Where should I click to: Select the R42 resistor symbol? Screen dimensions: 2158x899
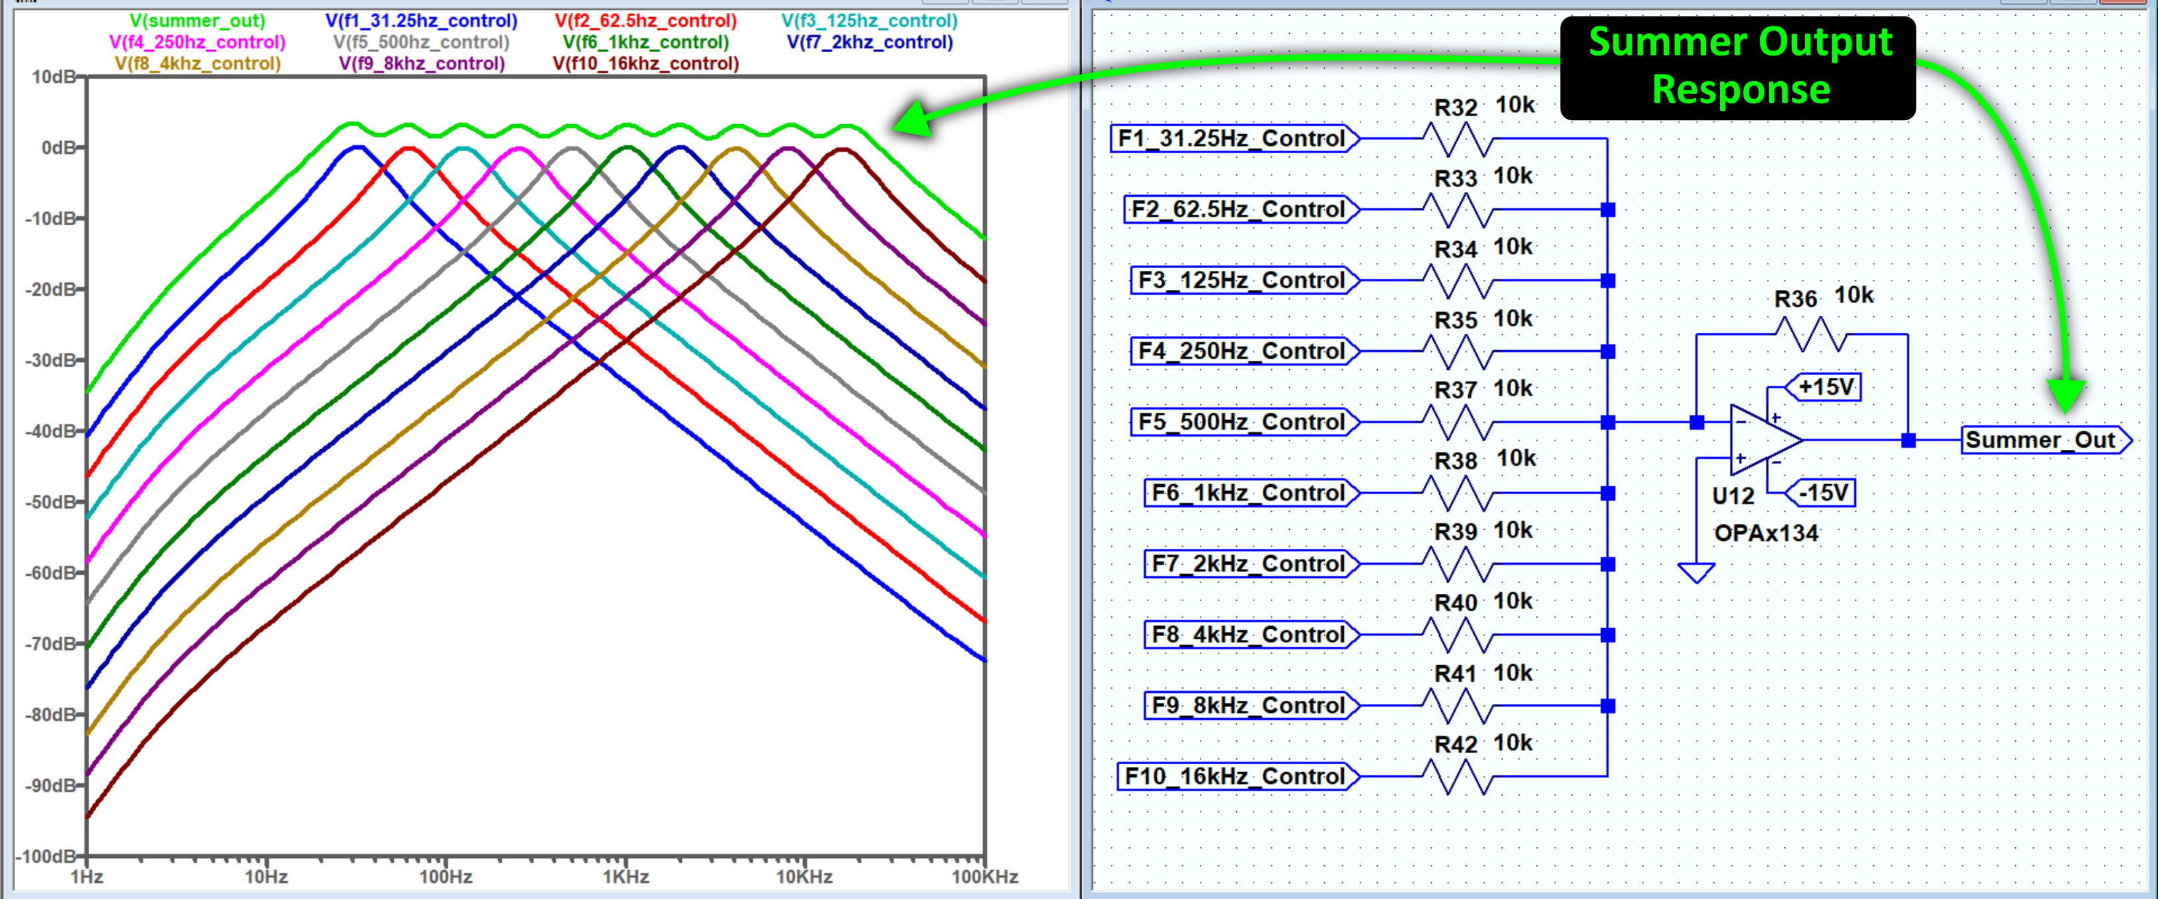1458,777
